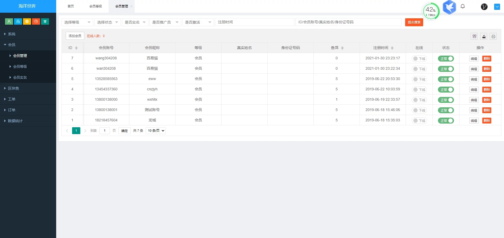Open 会员实名 in the sidebar menu
The width and height of the screenshot is (504, 238).
pos(20,77)
